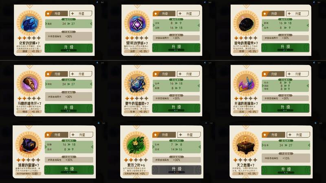This screenshot has height=183, width=326.
Task: Switch to 升星 tab on 天之息壤 card
Action: (298, 135)
